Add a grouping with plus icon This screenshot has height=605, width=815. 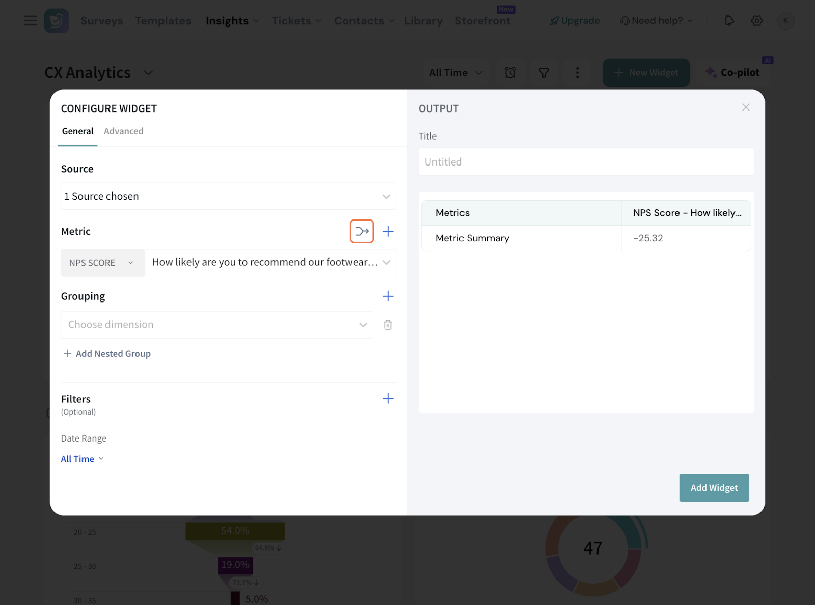(x=388, y=296)
